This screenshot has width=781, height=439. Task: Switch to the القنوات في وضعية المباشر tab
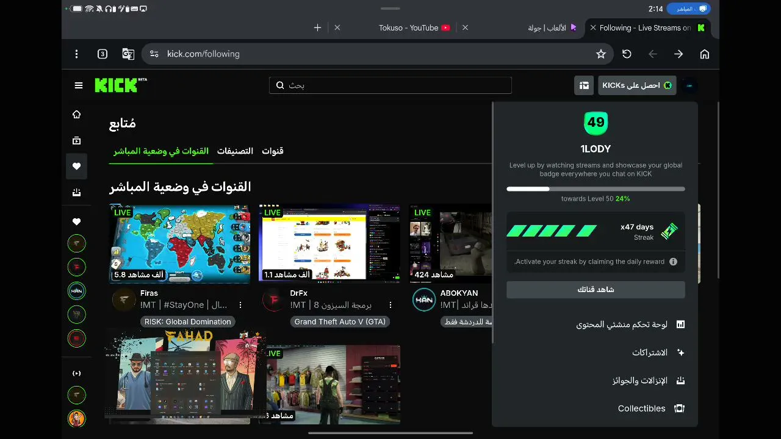161,151
